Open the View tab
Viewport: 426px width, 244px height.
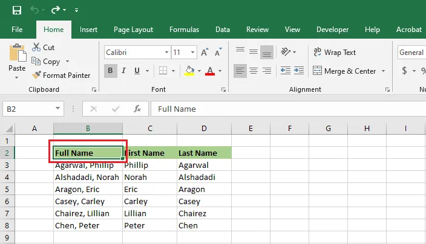coord(292,29)
